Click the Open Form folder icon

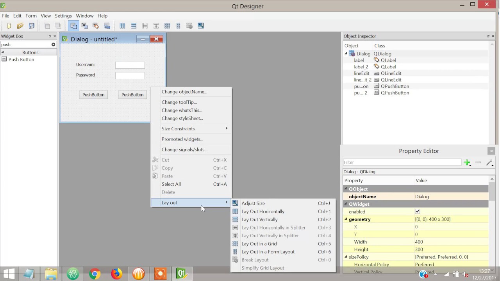[x=20, y=26]
